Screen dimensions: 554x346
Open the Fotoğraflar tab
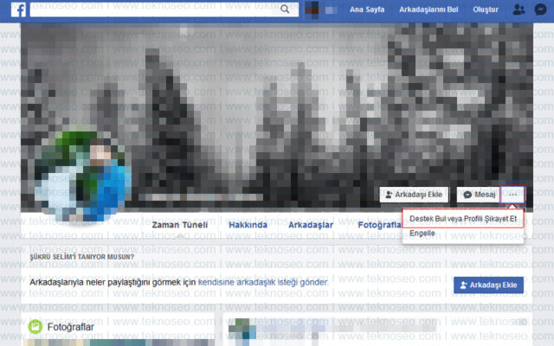click(379, 225)
